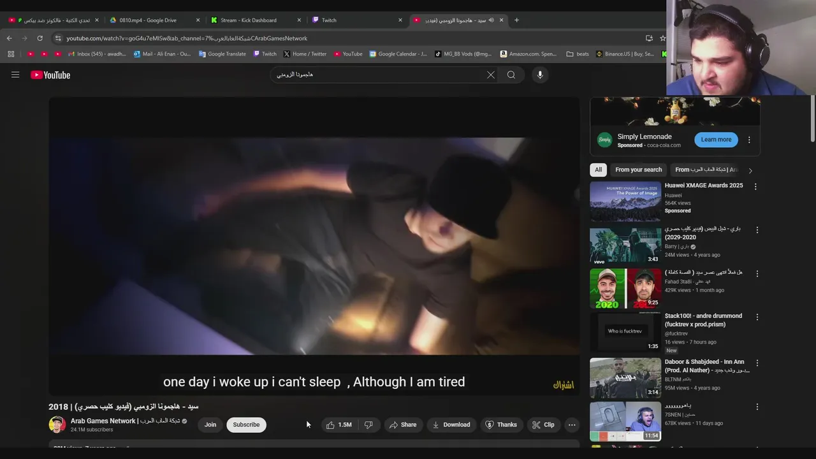View site information icon in address bar

[58, 38]
